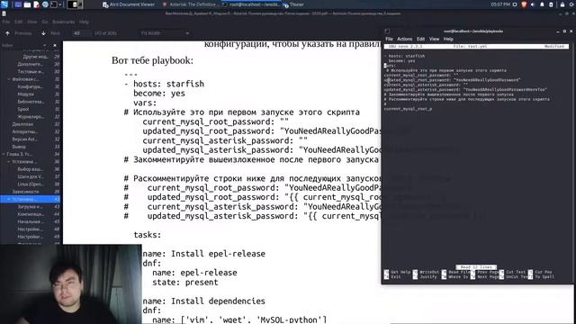The image size is (576, 324).
Task: Open Atril's Edit menu
Action: pos(19,22)
